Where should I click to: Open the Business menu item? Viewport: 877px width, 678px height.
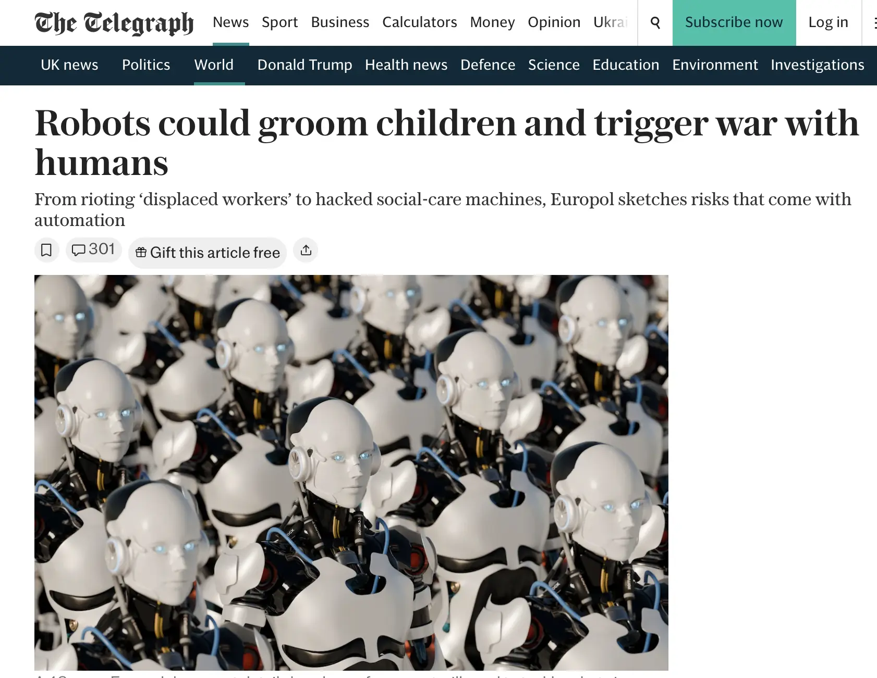click(340, 22)
